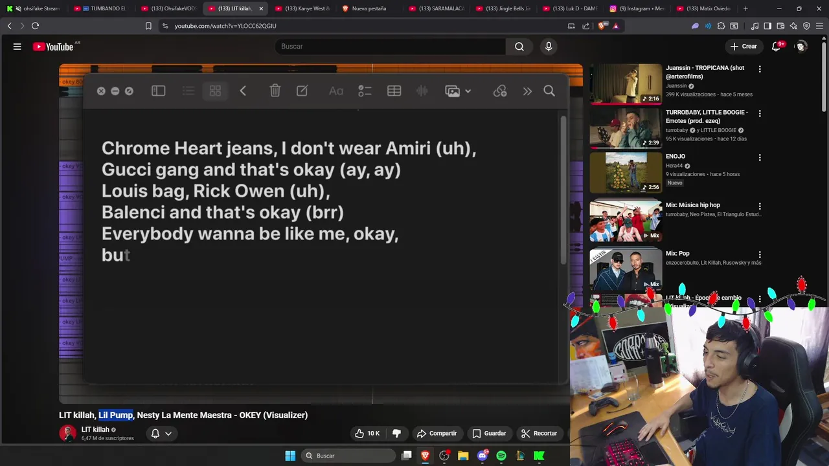
Task: Click the YouTube search magnifier button
Action: pyautogui.click(x=519, y=47)
